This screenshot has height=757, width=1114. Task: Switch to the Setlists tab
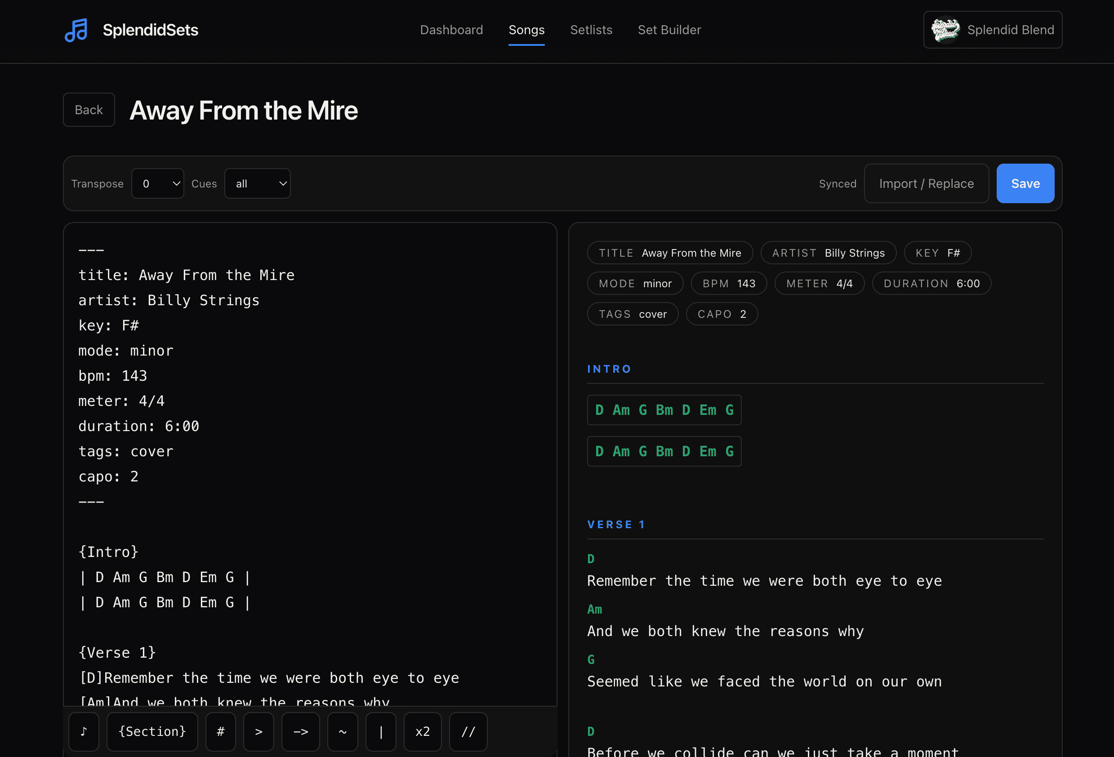coord(591,30)
